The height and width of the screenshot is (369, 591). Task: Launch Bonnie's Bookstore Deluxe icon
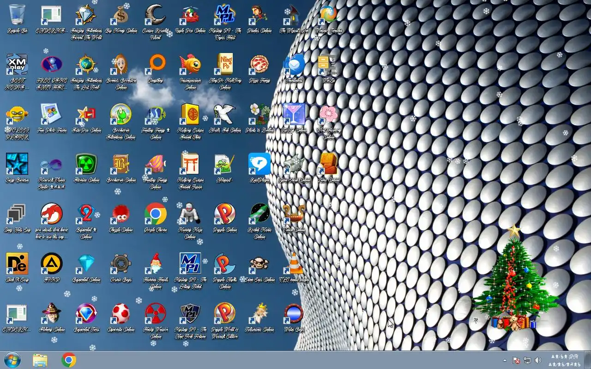(x=121, y=65)
